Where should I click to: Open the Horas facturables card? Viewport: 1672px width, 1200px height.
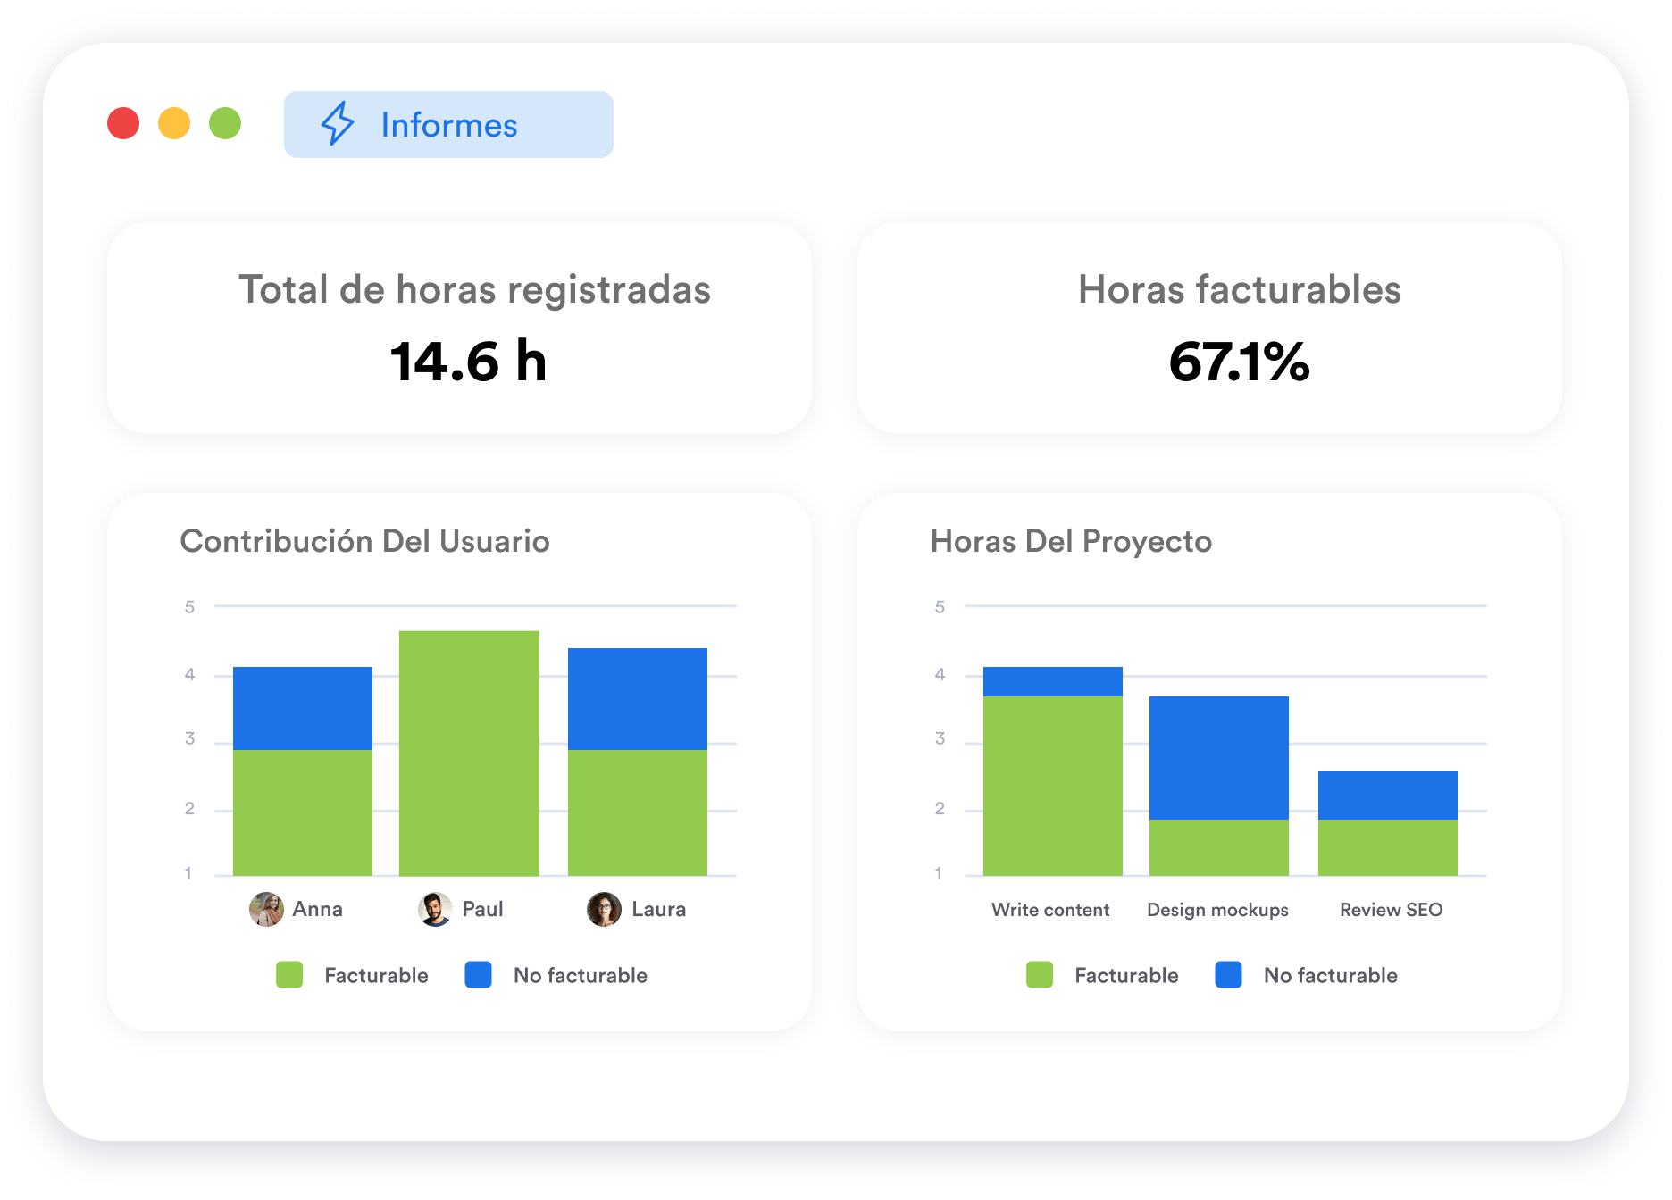(1240, 329)
